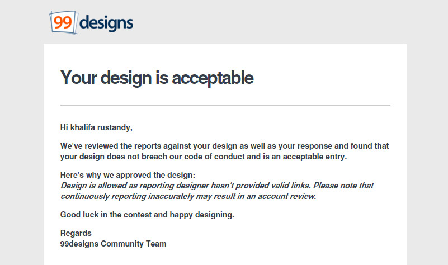Click "Here's why we approved the design:" line
Image resolution: width=448 pixels, height=265 pixels.
tap(128, 175)
